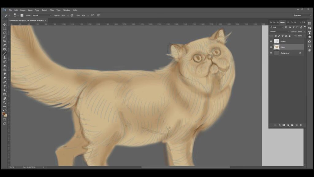Select the Horizontal Type tool
This screenshot has width=314, height=177.
point(4,86)
